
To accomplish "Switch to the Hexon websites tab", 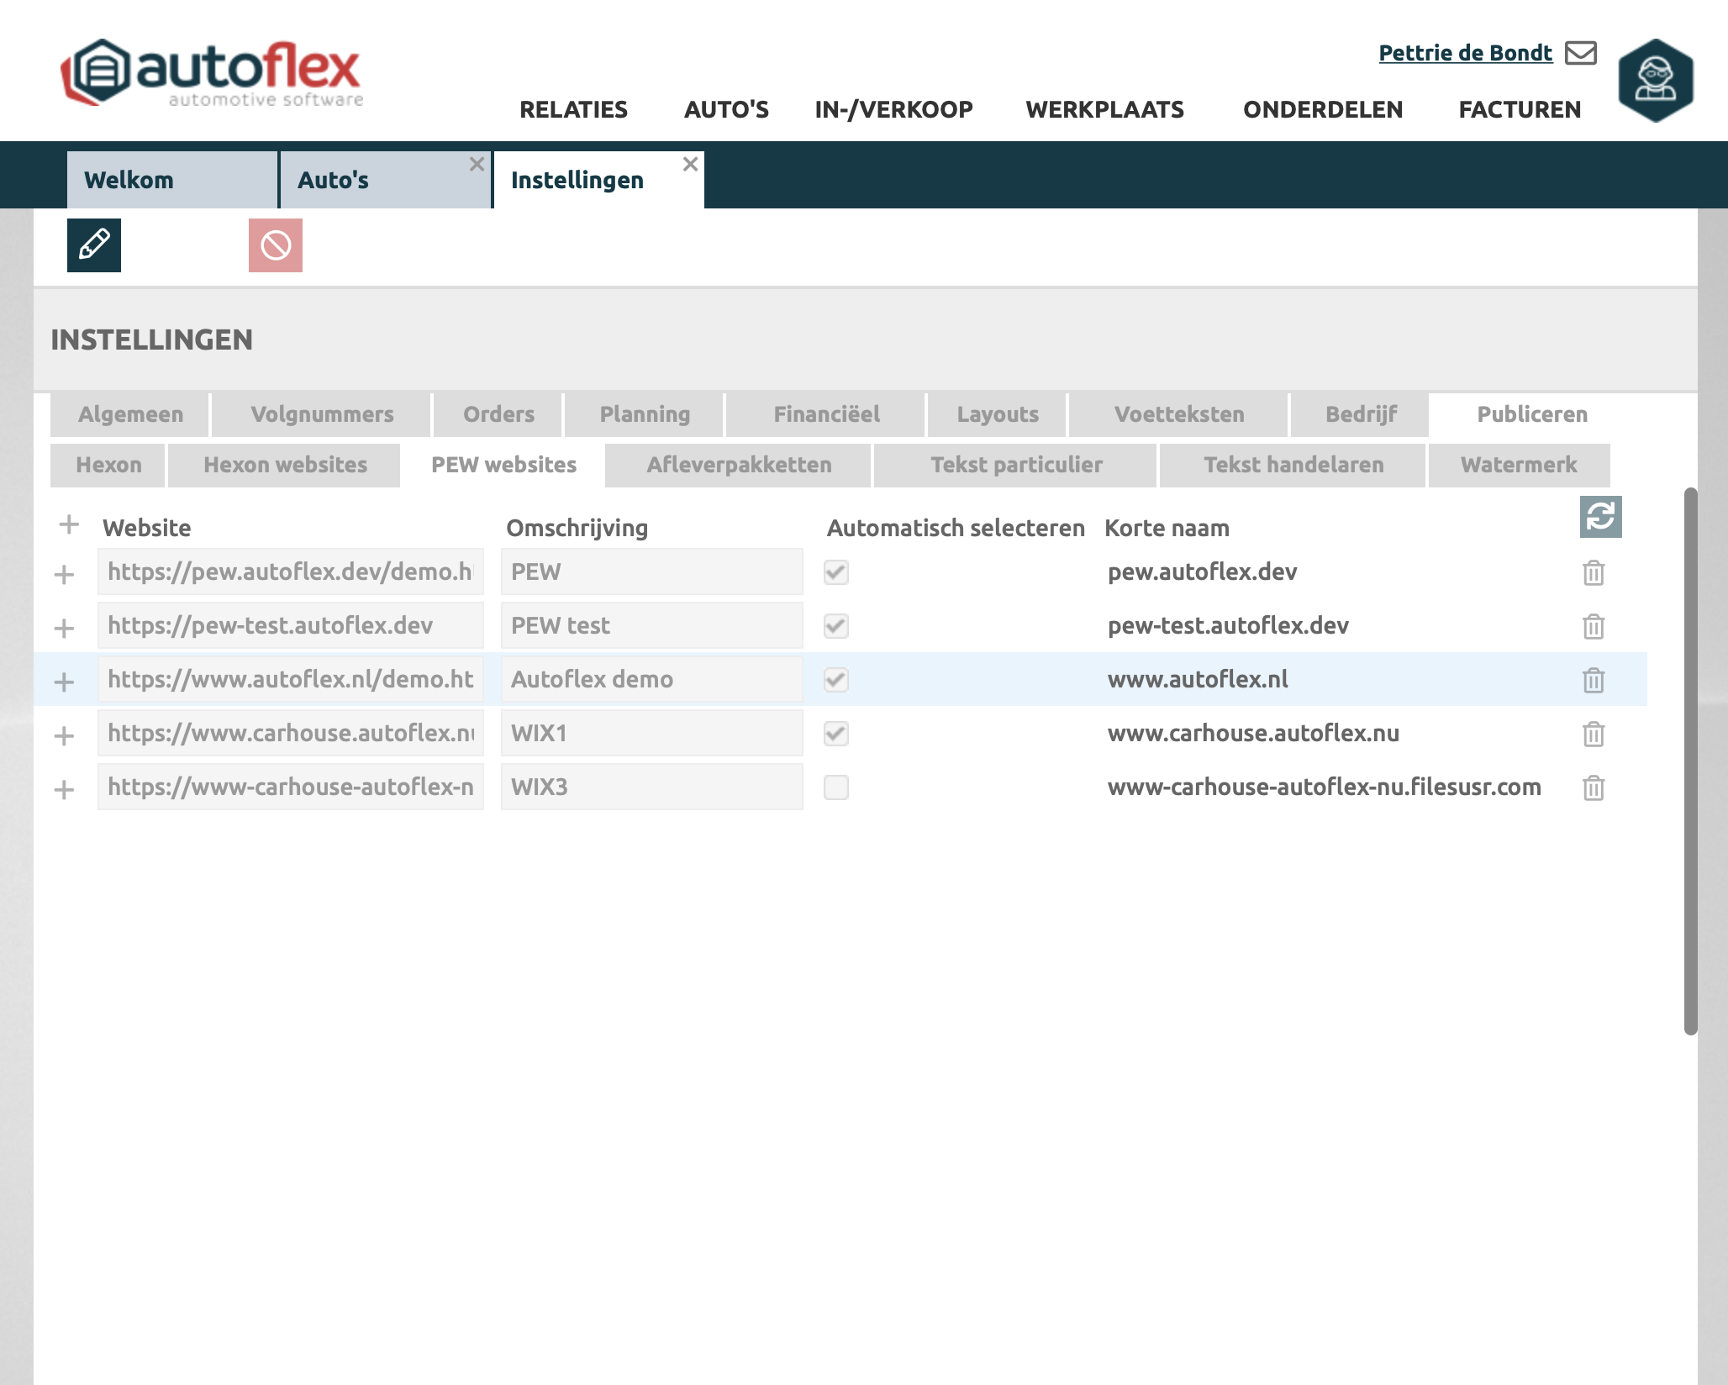I will (x=285, y=465).
